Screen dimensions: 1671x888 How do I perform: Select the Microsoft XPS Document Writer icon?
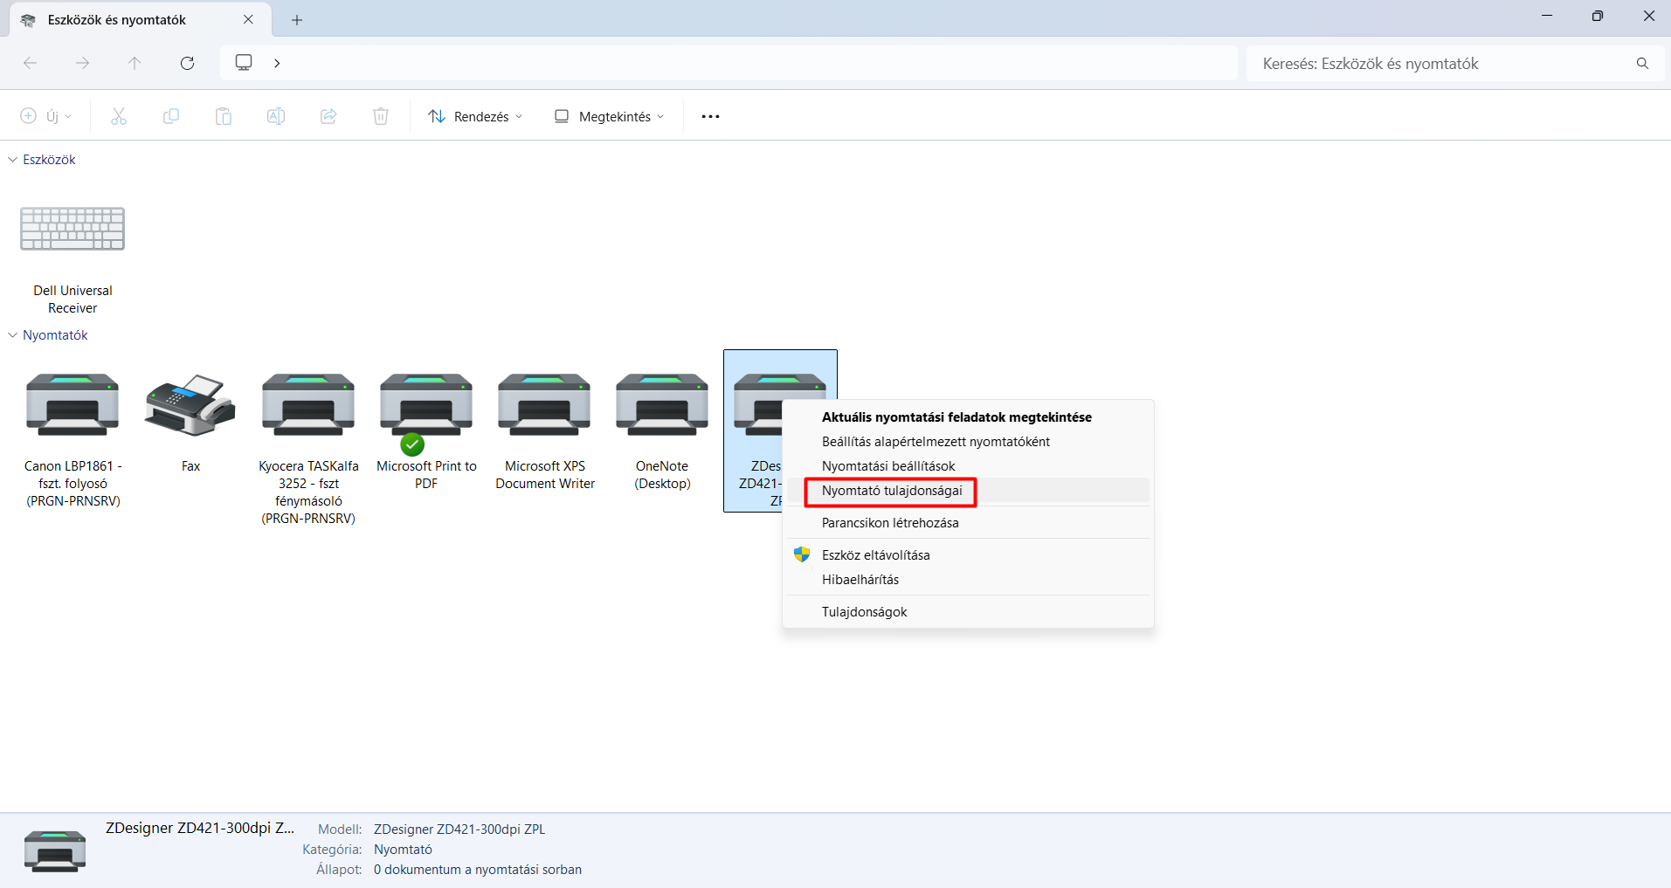pyautogui.click(x=544, y=404)
